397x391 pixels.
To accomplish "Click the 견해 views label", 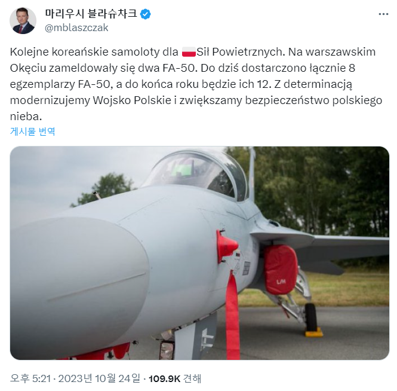I will pos(192,378).
